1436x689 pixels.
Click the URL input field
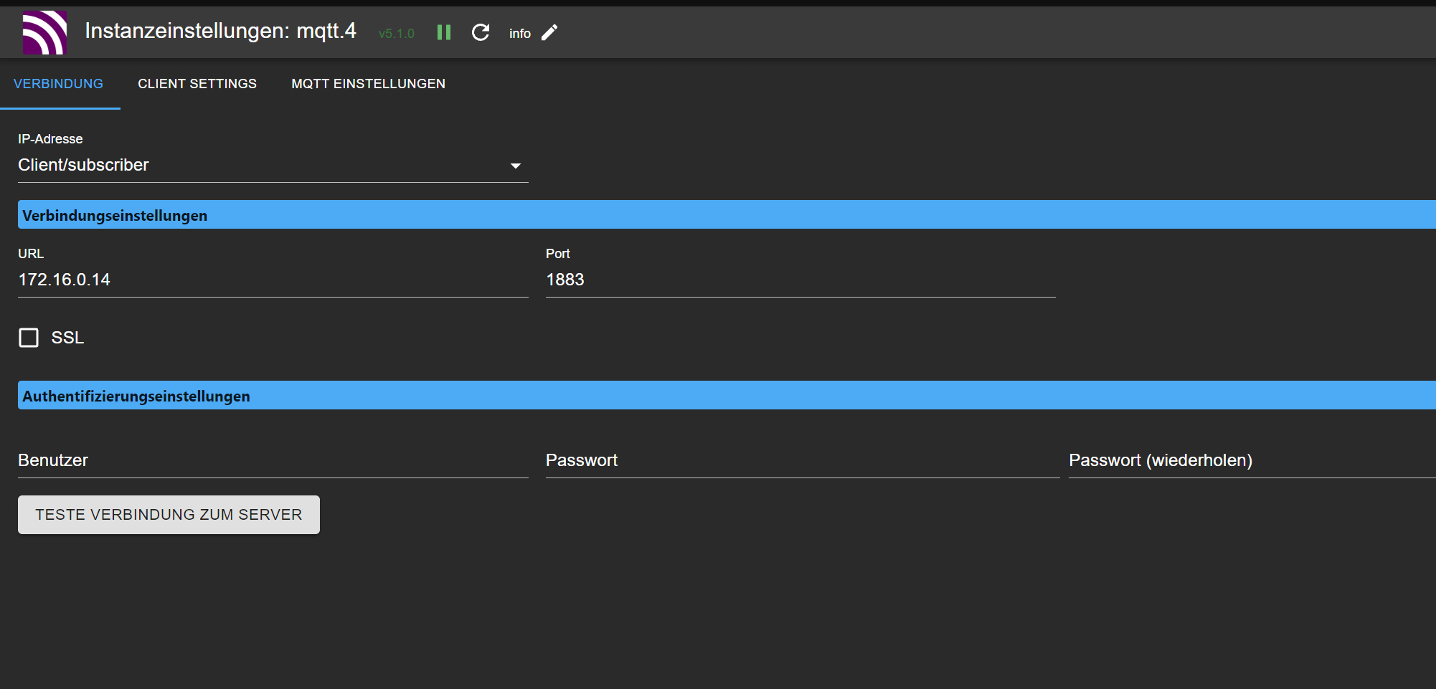[x=273, y=280]
